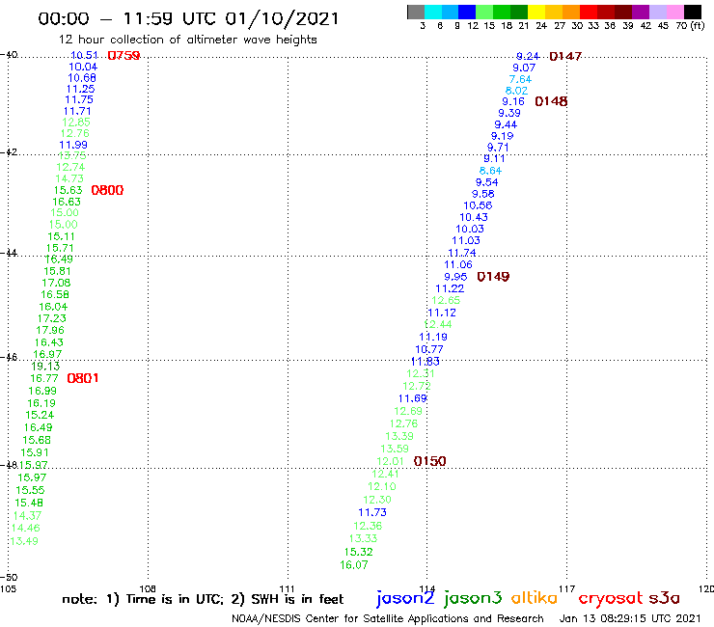Image resolution: width=714 pixels, height=627 pixels.
Task: Click the red time stamp 0800
Action: [107, 190]
